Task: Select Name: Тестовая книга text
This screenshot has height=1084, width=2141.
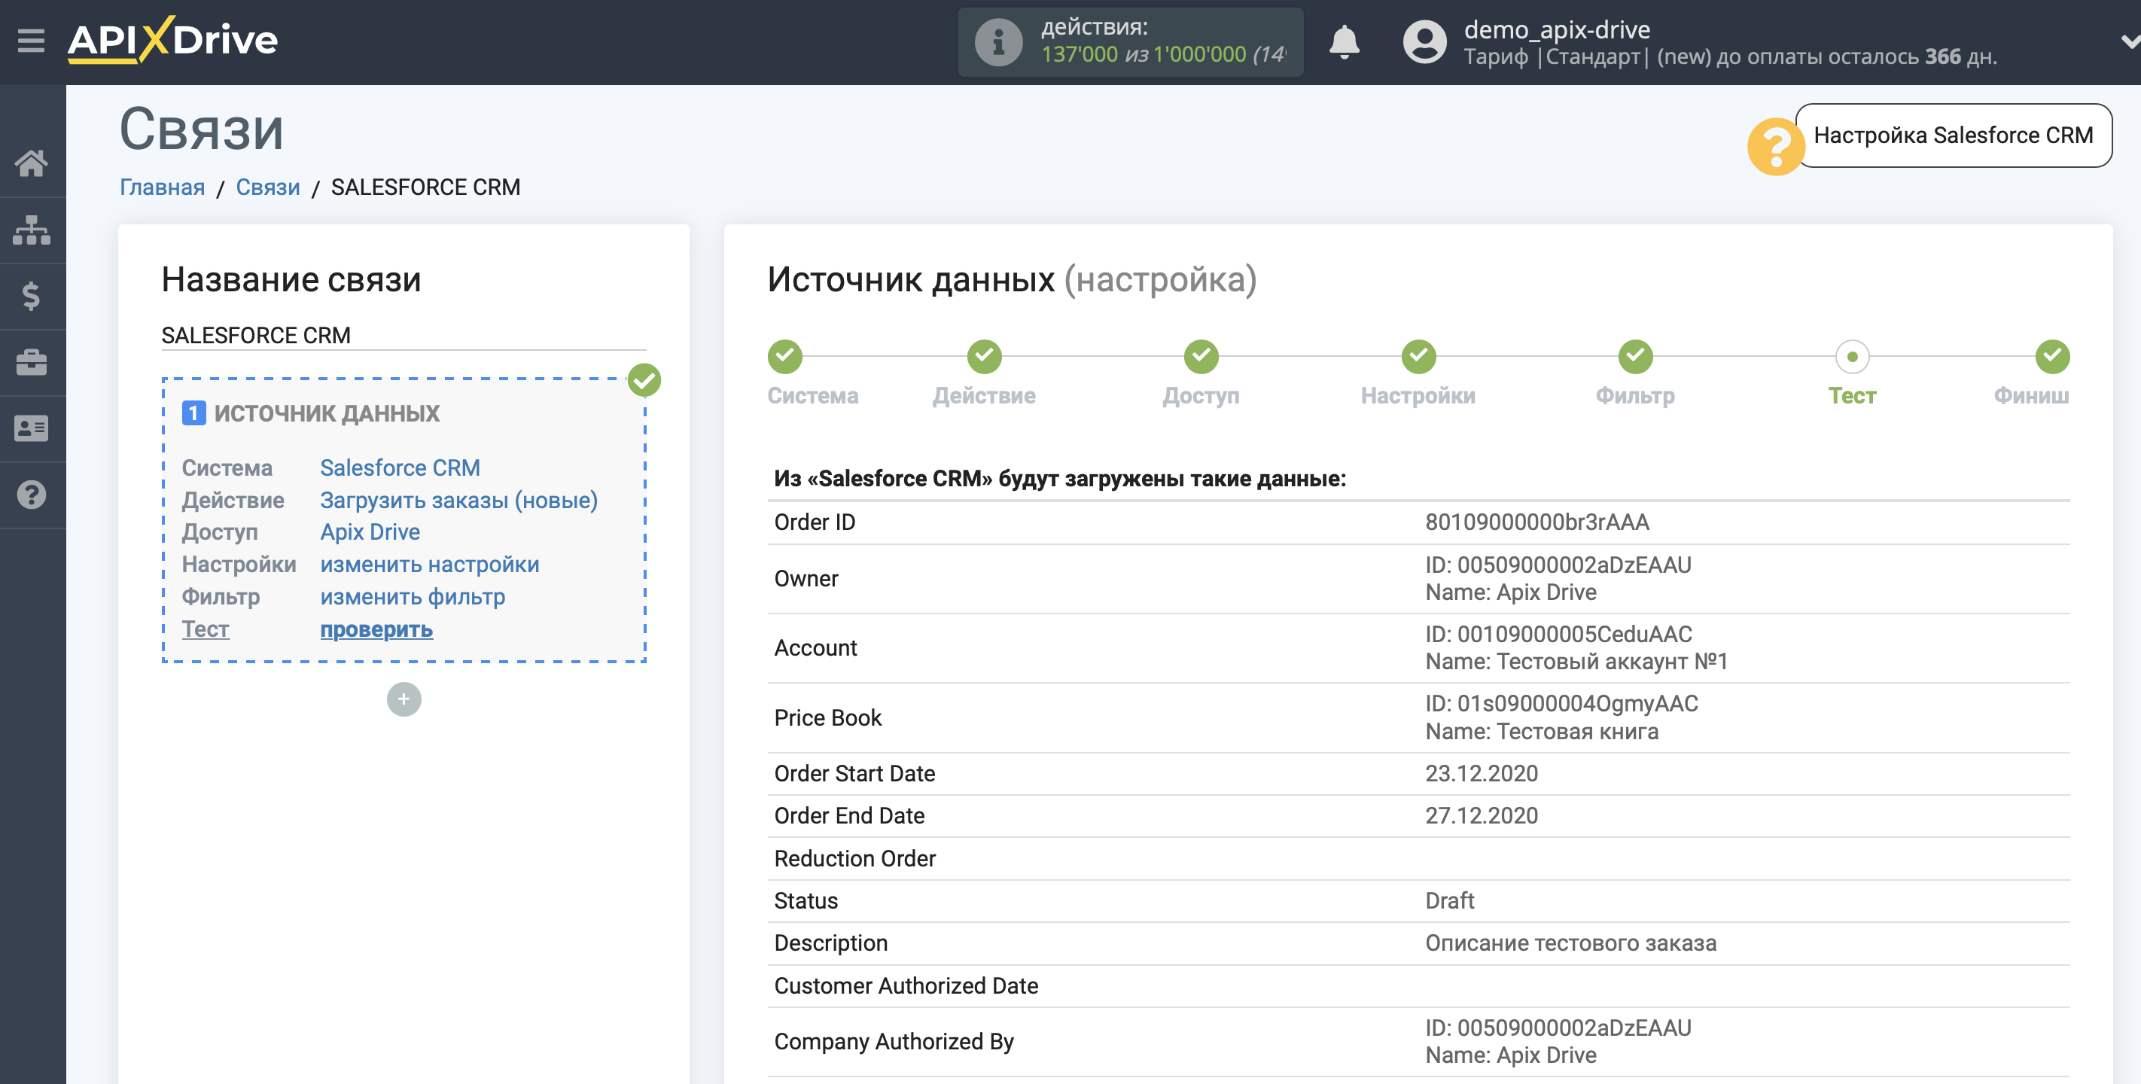Action: [x=1542, y=732]
